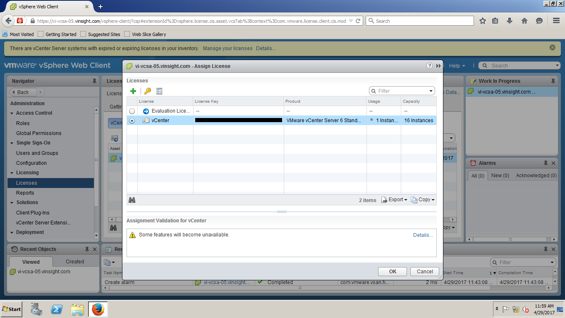Screen dimensions: 565x318
Task: Sort licenses by the Capacity column
Action: 419,101
